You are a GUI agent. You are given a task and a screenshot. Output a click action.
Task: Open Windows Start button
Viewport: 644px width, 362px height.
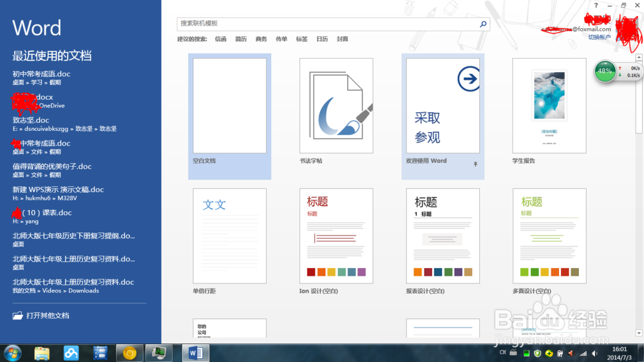click(13, 353)
